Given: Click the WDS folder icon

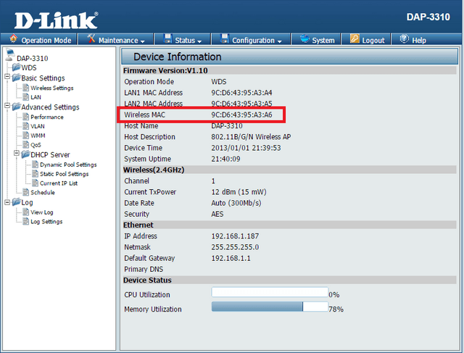Looking at the screenshot, I should 17,67.
